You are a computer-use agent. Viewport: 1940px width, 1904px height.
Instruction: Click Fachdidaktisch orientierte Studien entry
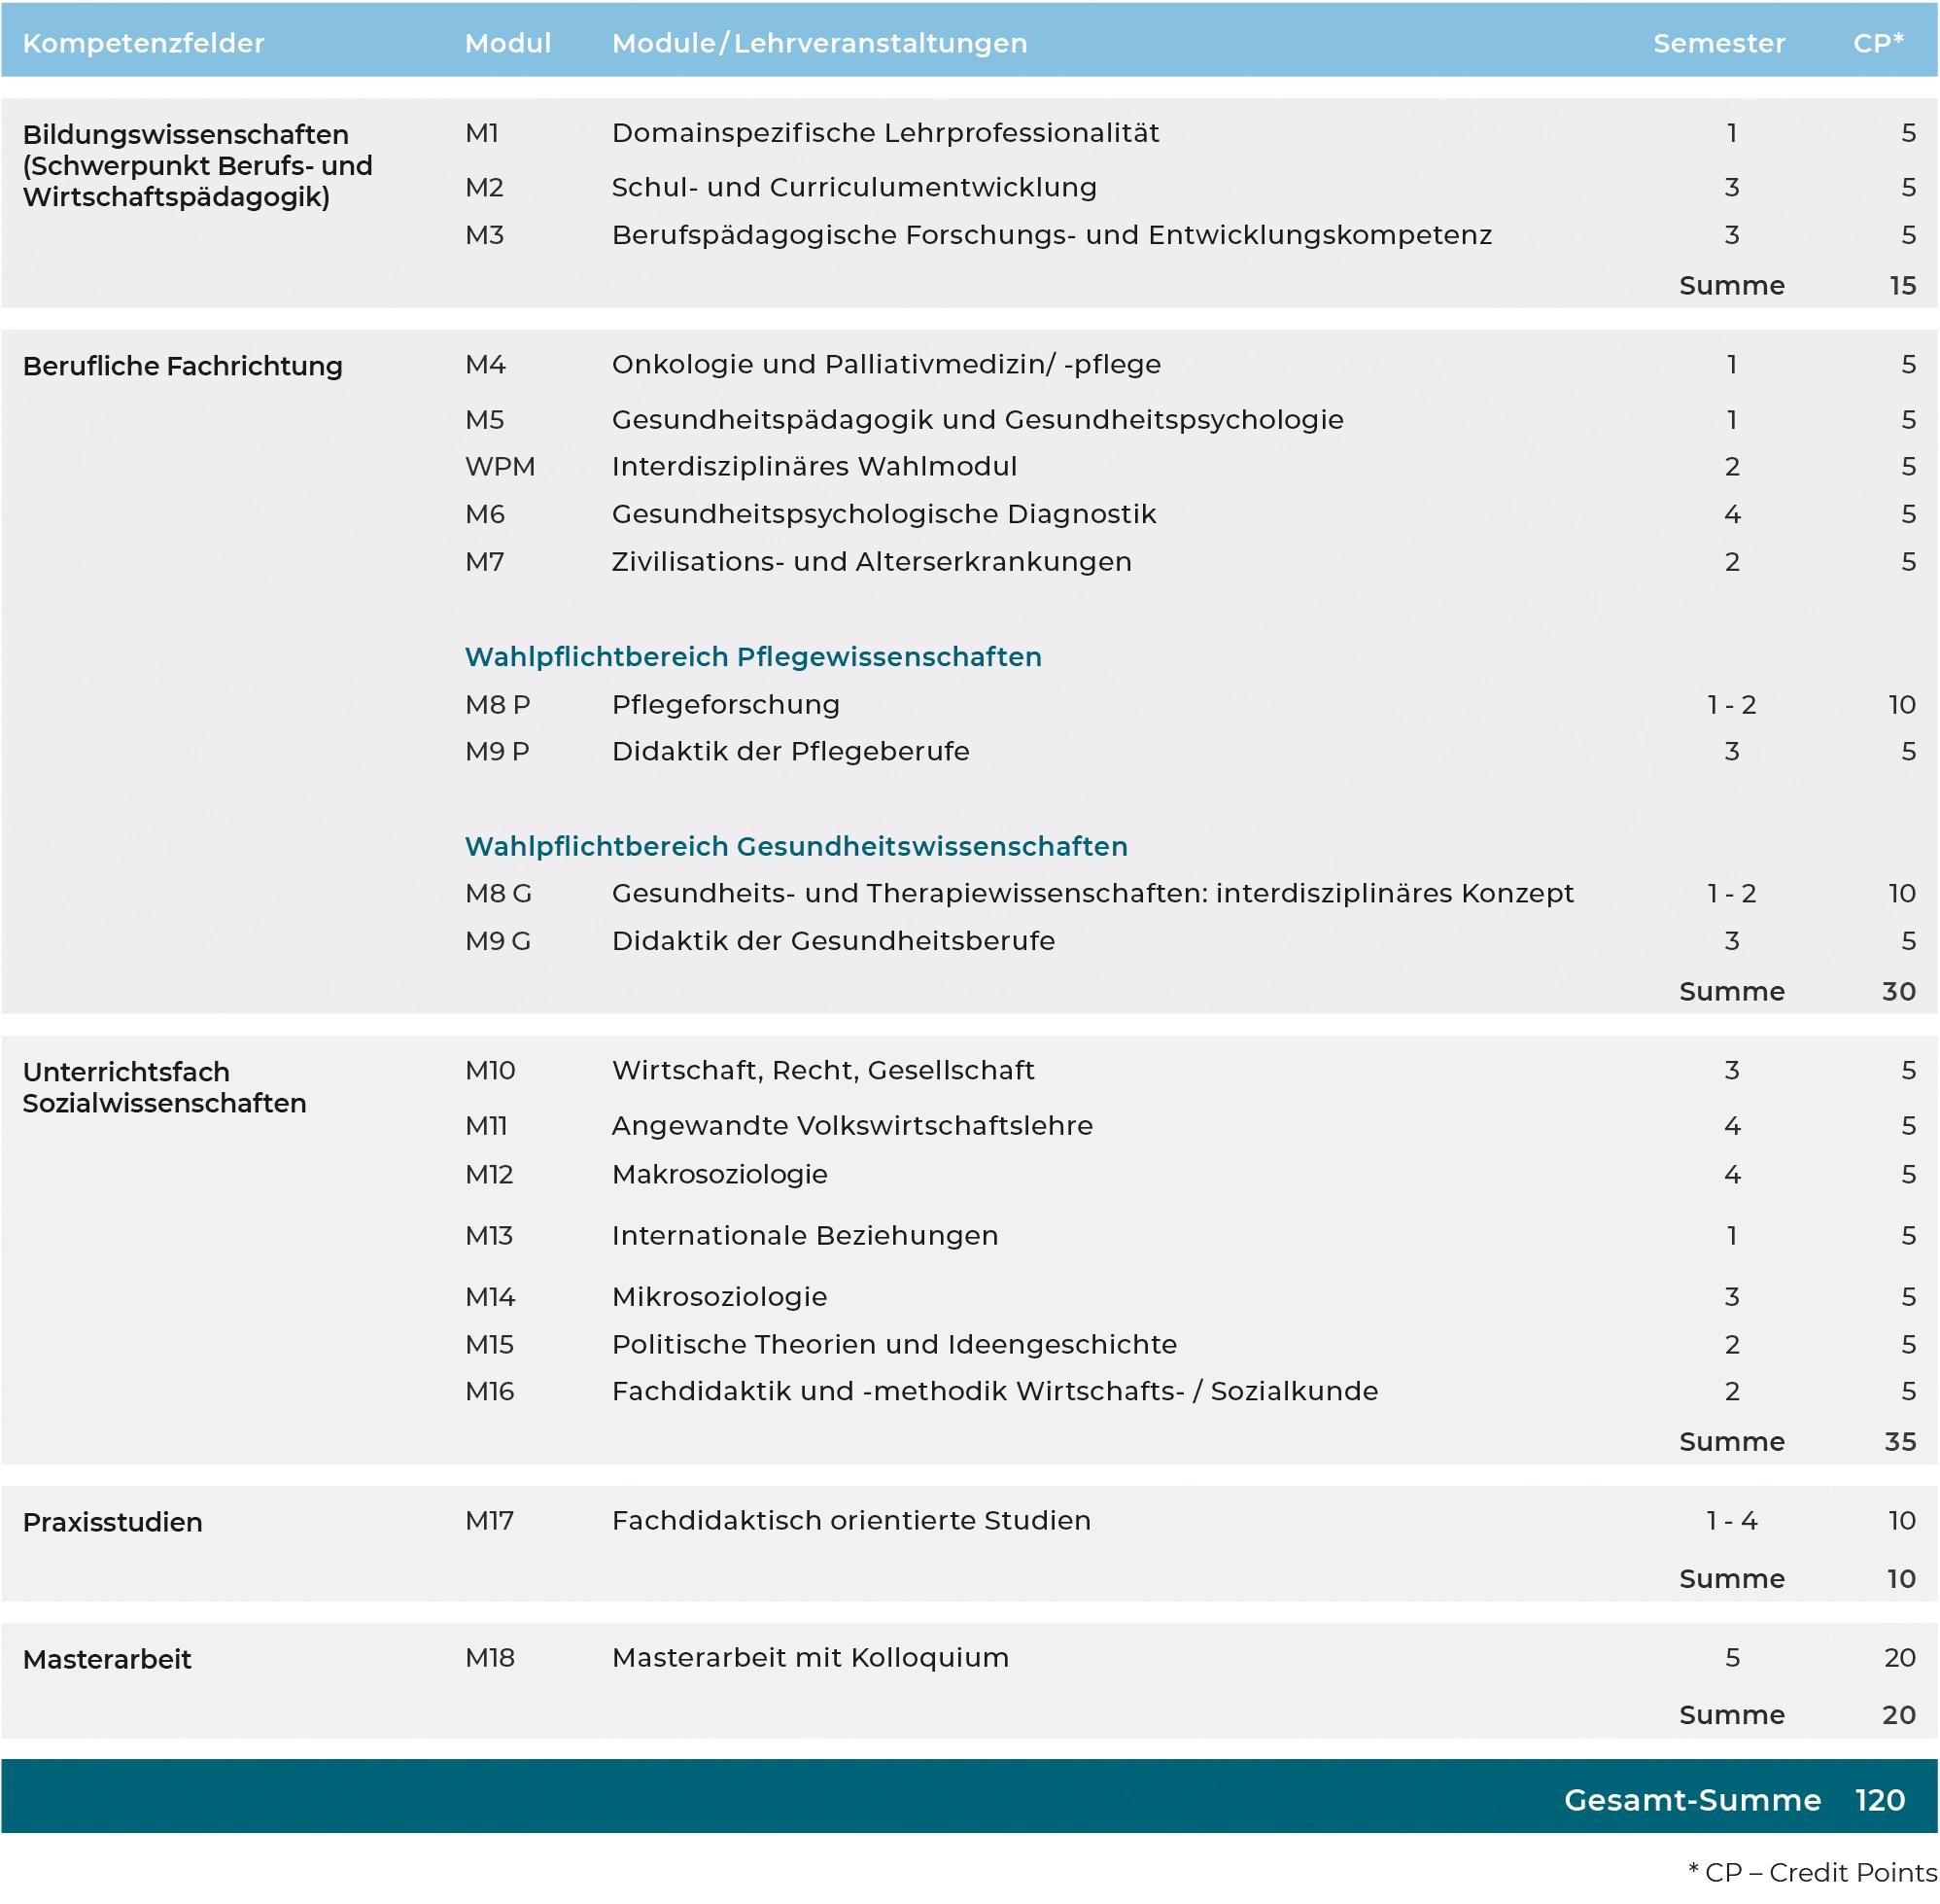coord(850,1521)
